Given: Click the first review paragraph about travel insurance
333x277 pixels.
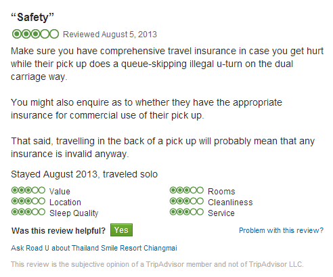Looking at the screenshot, I should pyautogui.click(x=167, y=64).
